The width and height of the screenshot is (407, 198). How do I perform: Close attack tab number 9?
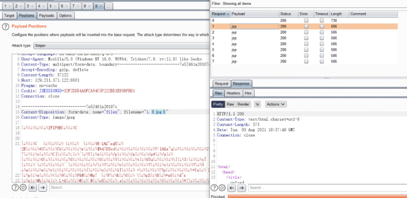tap(101, 6)
